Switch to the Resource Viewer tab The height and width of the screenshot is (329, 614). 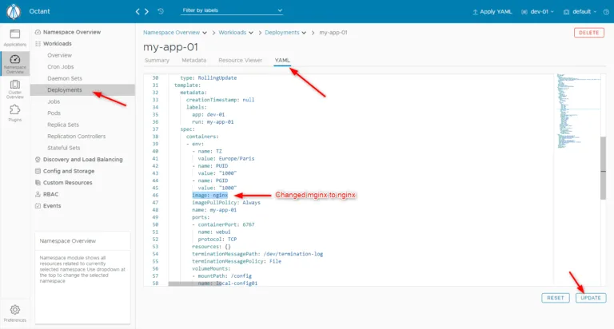[240, 60]
